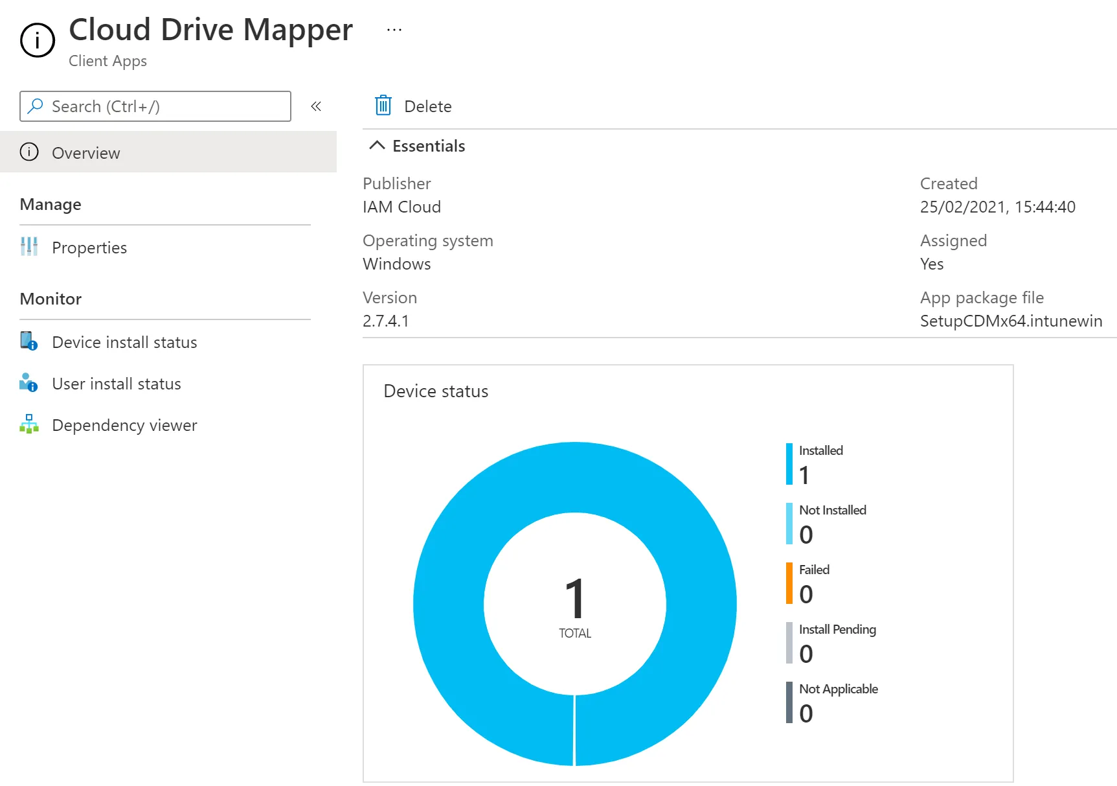The image size is (1117, 786).
Task: Click the Publisher field label
Action: click(396, 183)
